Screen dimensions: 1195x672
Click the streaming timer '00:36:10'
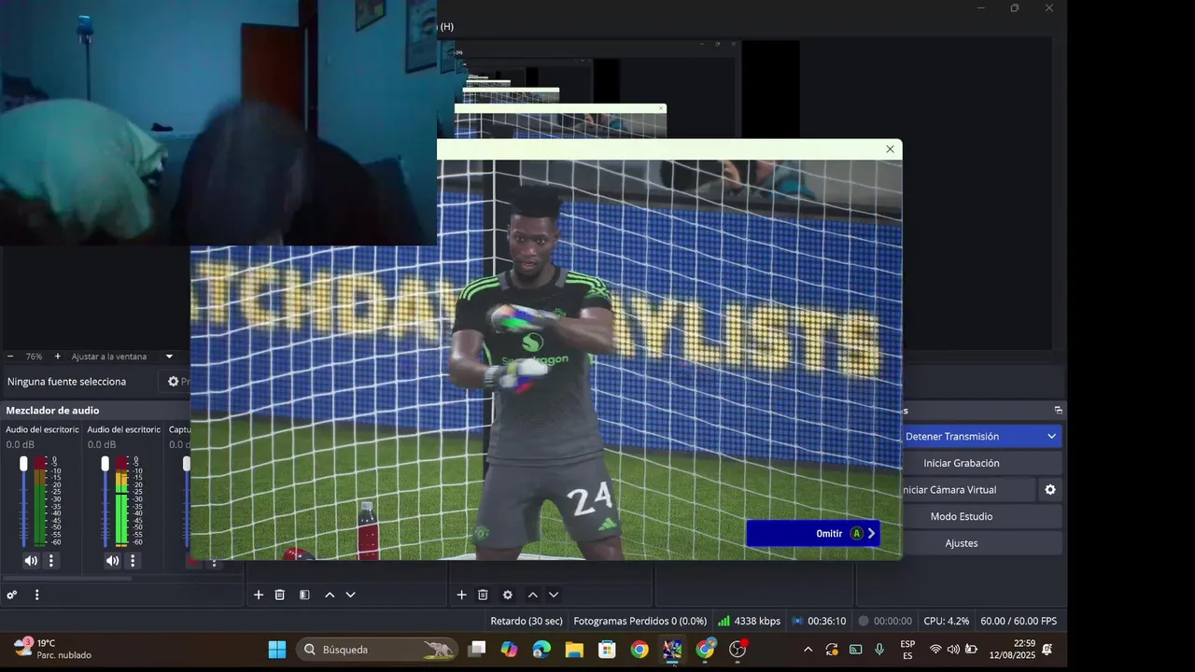point(827,621)
